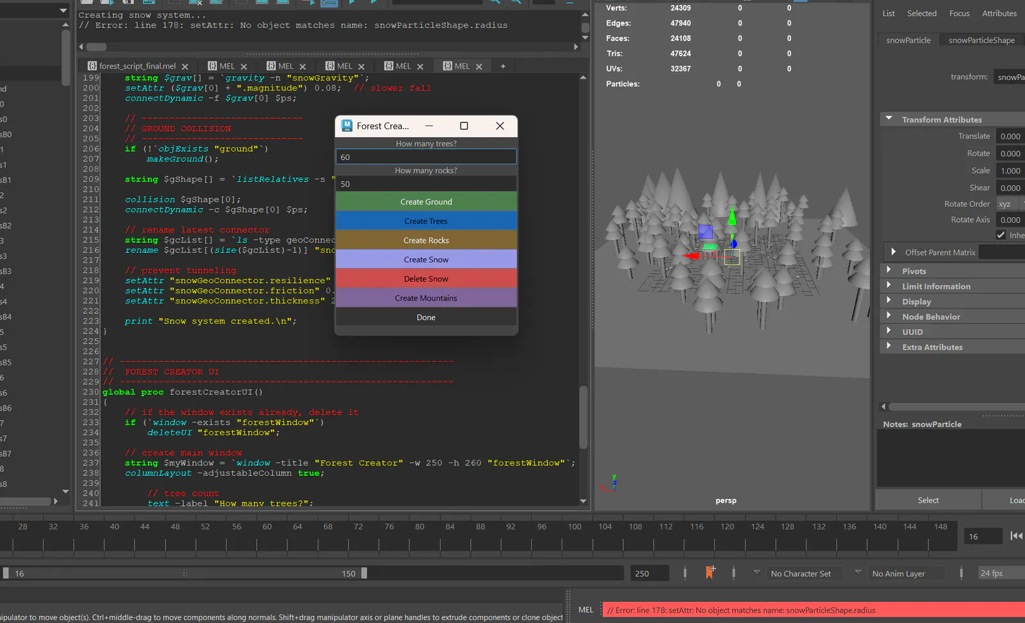Close the forest_script_final.mel tab
Viewport: 1025px width, 623px height.
(185, 67)
